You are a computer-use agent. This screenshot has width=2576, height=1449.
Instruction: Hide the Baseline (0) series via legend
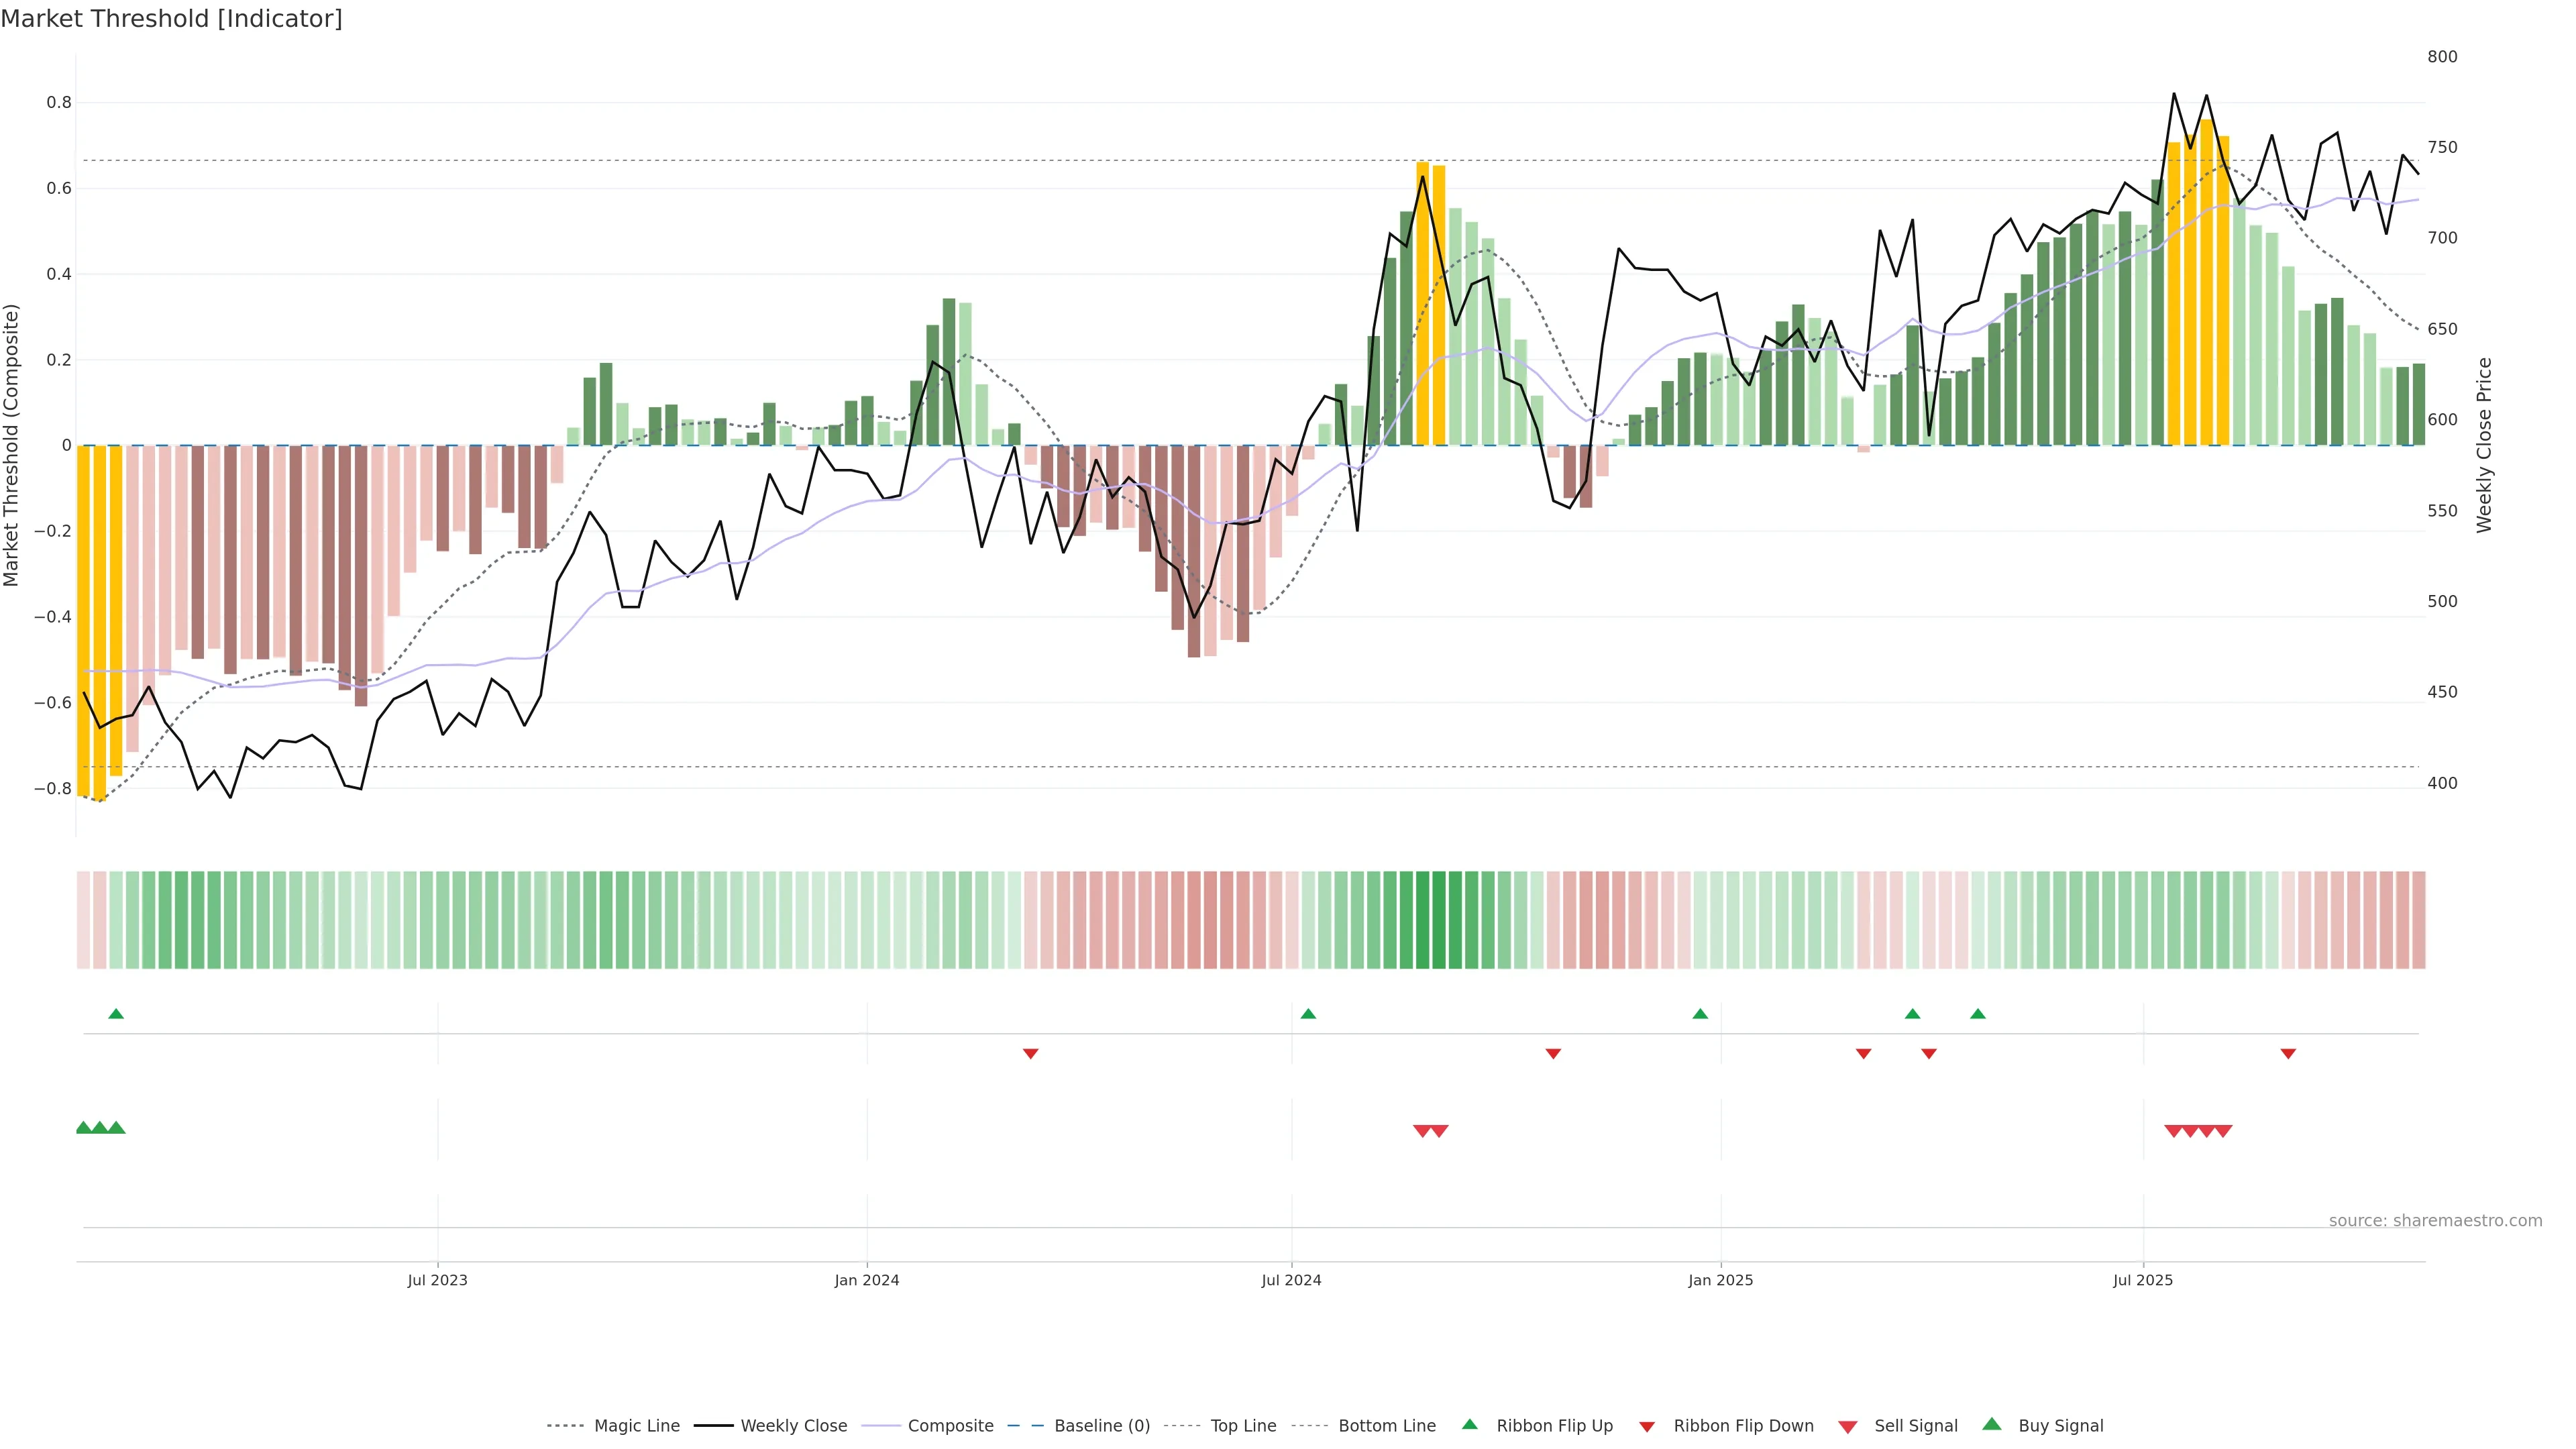[x=1101, y=1426]
